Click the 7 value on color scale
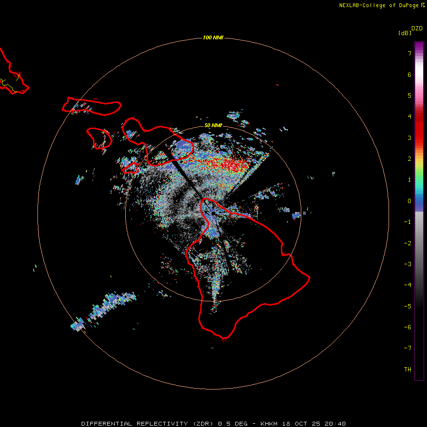This screenshot has height=427, width=427. [x=409, y=53]
